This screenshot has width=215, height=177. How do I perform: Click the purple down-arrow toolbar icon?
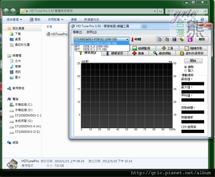(x=190, y=39)
